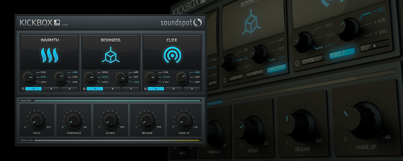This screenshot has width=403, height=161.
Task: Select the -6db Boxiness cut label
Action: coord(136,72)
